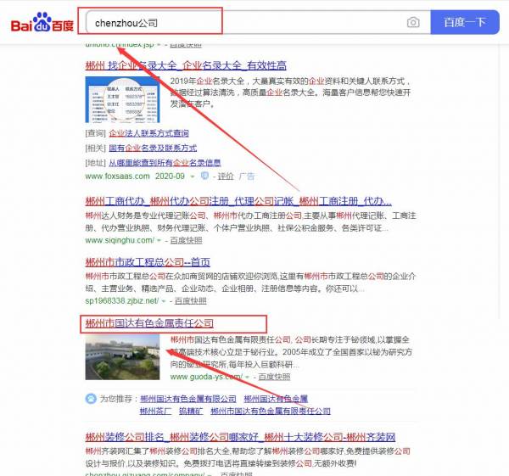The width and height of the screenshot is (509, 476).
Task: Open 从哪里能查到所有企业名录信息 sublink
Action: [x=164, y=162]
